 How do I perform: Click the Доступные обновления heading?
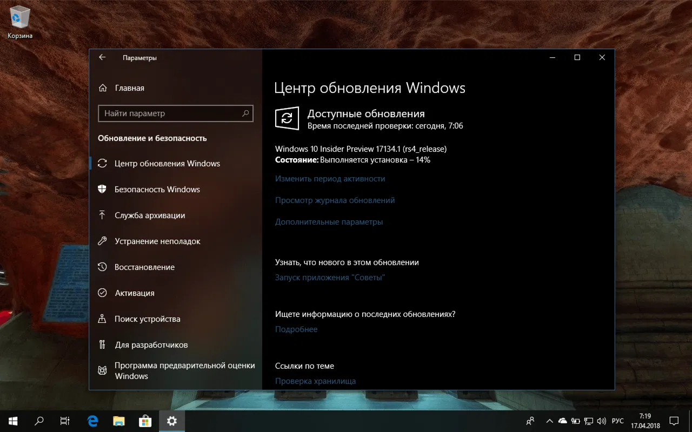(x=366, y=114)
